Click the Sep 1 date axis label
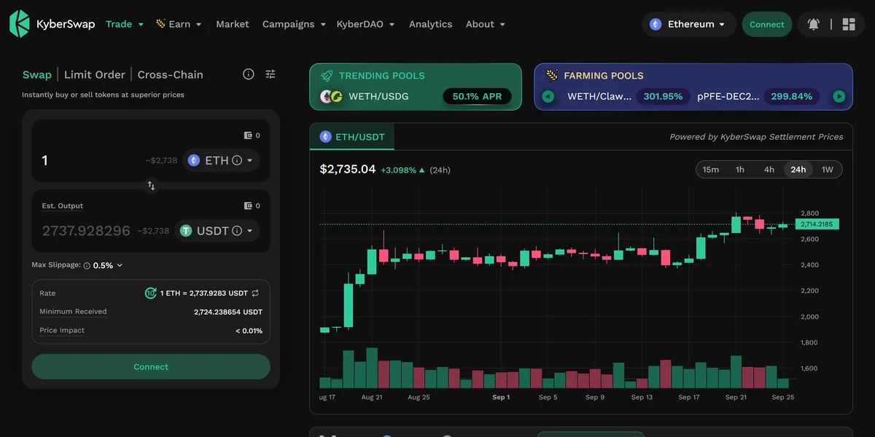 501,398
